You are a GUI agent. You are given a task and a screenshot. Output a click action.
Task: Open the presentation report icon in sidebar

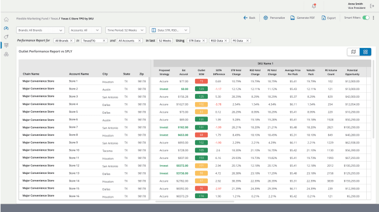click(6, 45)
